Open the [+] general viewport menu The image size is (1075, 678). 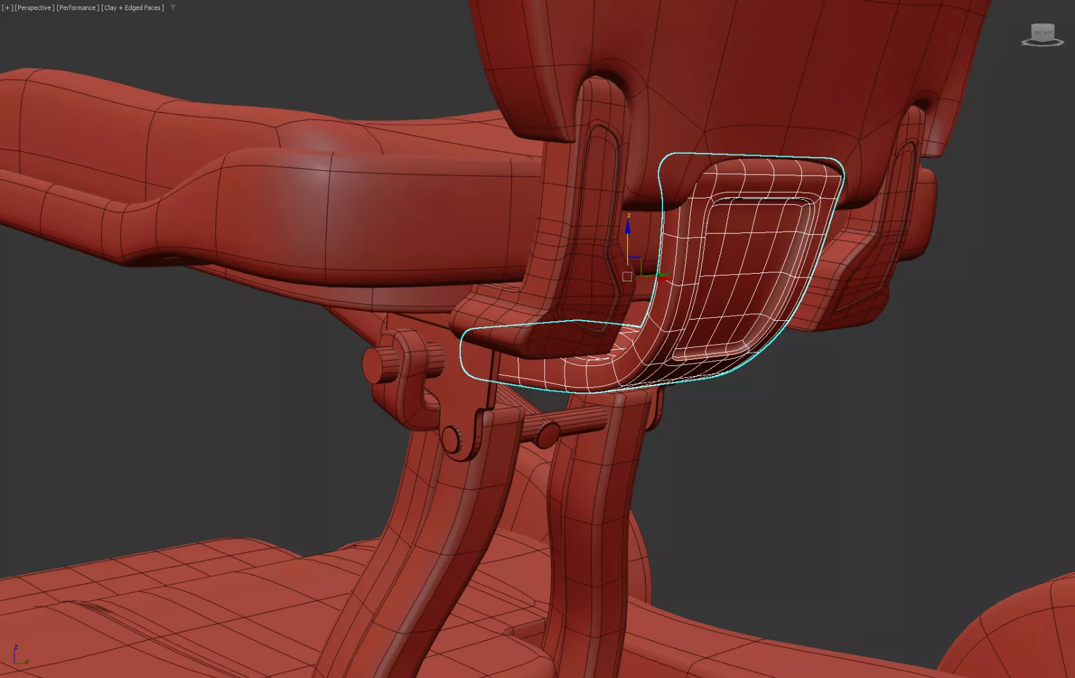7,8
